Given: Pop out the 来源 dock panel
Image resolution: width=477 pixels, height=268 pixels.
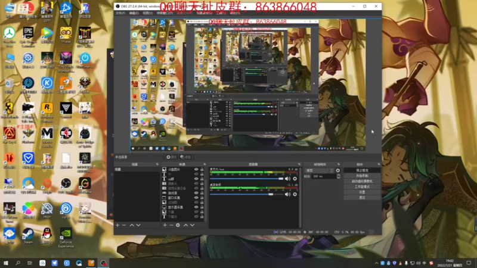Looking at the screenshot, I should pyautogui.click(x=205, y=164).
